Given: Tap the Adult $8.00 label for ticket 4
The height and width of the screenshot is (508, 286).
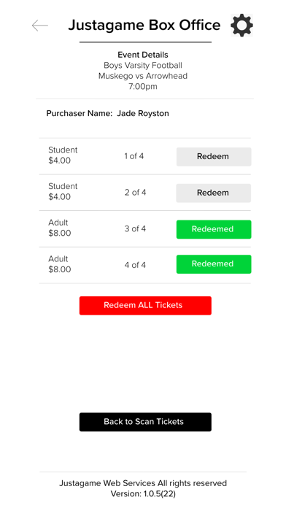Looking at the screenshot, I should pos(60,264).
